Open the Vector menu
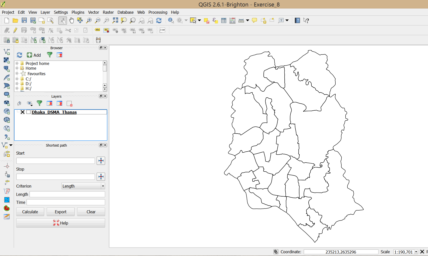Viewport: 428px width, 256px height. click(x=93, y=12)
